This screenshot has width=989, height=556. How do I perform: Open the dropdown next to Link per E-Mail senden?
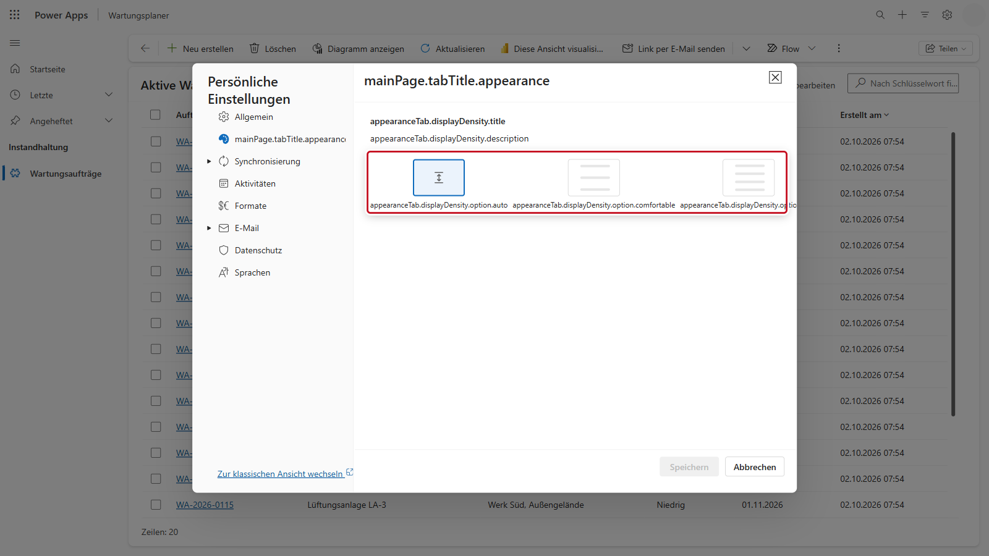click(746, 48)
